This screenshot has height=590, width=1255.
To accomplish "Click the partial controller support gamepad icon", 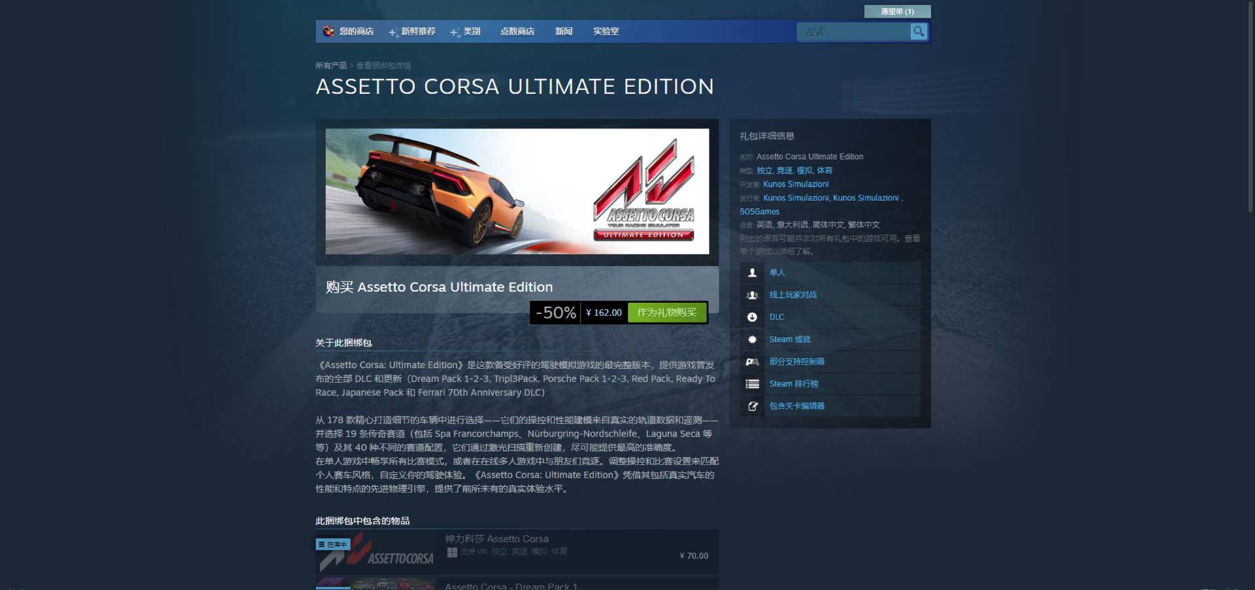I will [752, 361].
